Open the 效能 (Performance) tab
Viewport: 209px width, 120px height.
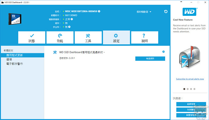click(60, 37)
